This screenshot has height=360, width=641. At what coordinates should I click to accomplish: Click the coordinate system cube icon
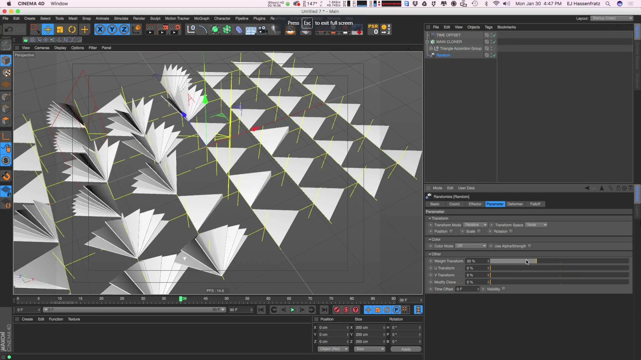137,29
